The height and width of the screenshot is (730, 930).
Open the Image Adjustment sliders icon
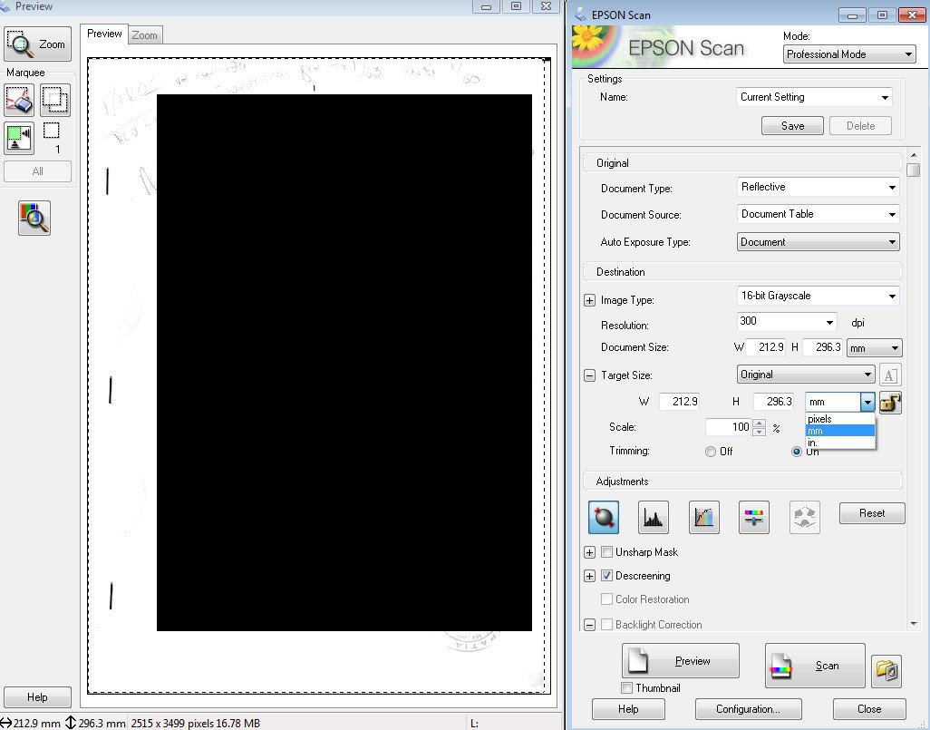pyautogui.click(x=754, y=517)
